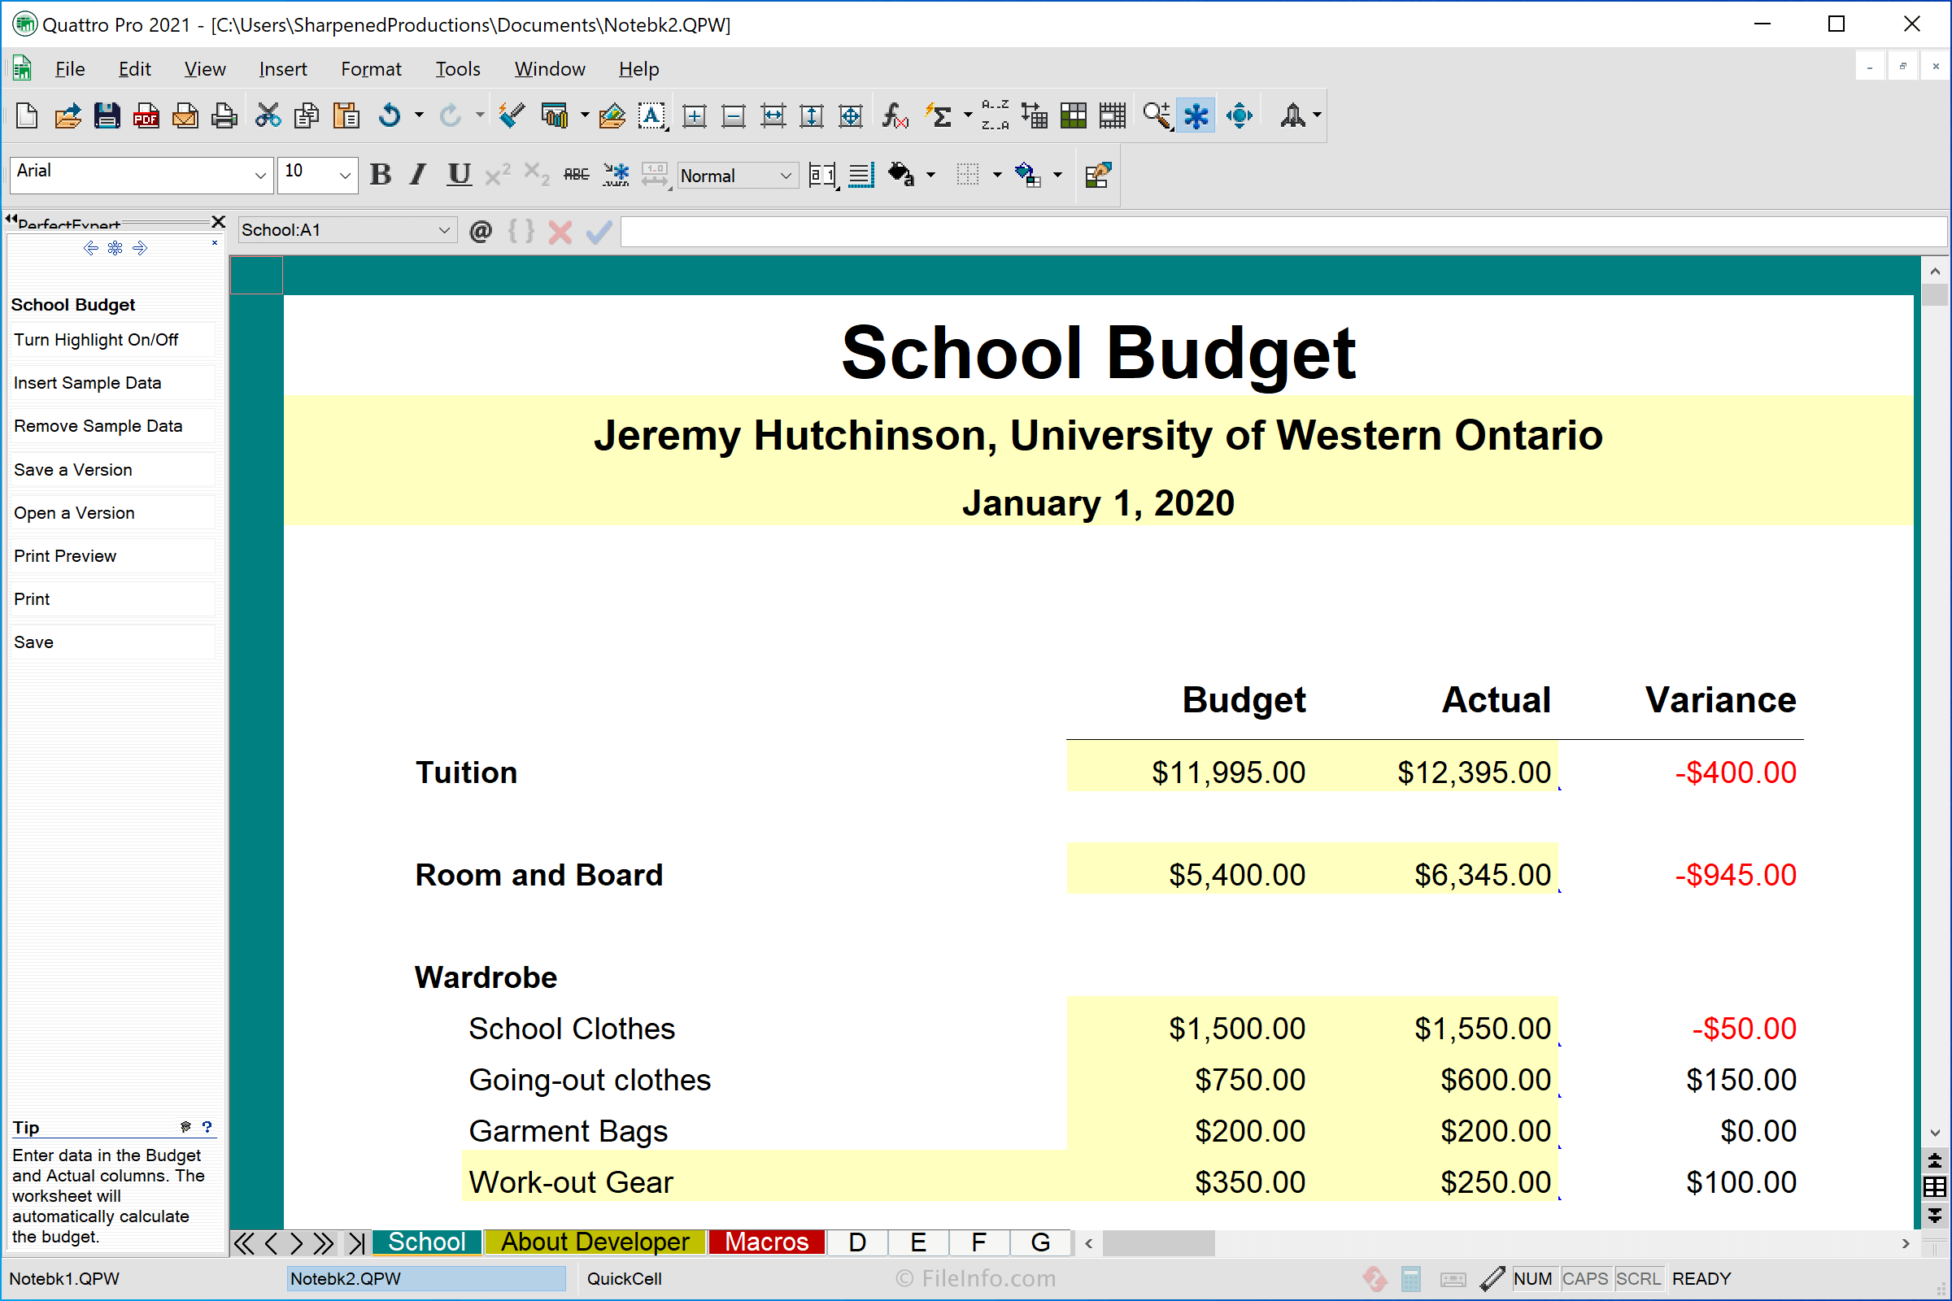Expand the QuickSum dropdown arrow
This screenshot has width=1952, height=1301.
(x=968, y=115)
